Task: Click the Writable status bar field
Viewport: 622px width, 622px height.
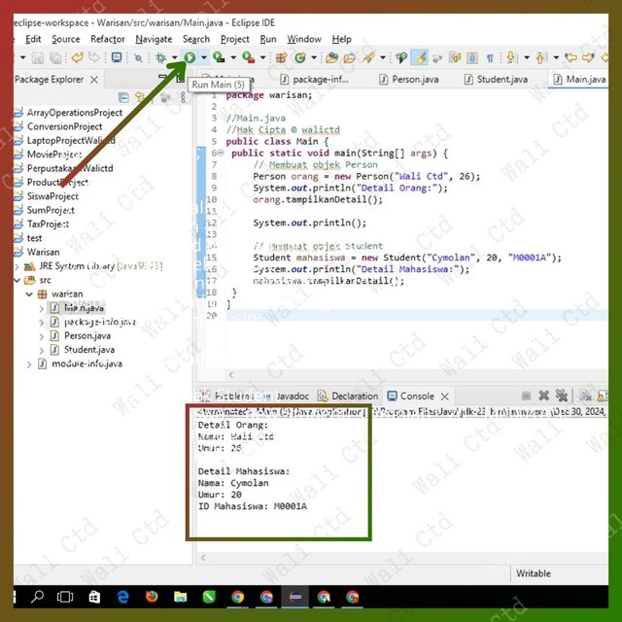Action: pyautogui.click(x=534, y=573)
